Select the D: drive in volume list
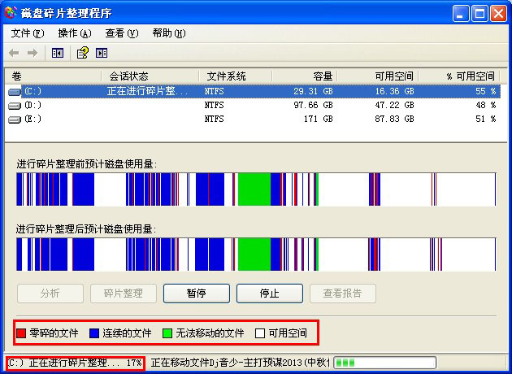512x374 pixels. click(x=33, y=105)
